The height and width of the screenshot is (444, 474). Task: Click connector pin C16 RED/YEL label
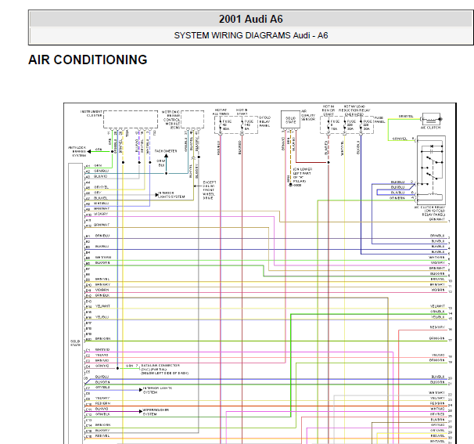coord(102,436)
